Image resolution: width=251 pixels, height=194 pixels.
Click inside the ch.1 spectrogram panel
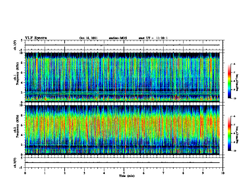point(122,77)
